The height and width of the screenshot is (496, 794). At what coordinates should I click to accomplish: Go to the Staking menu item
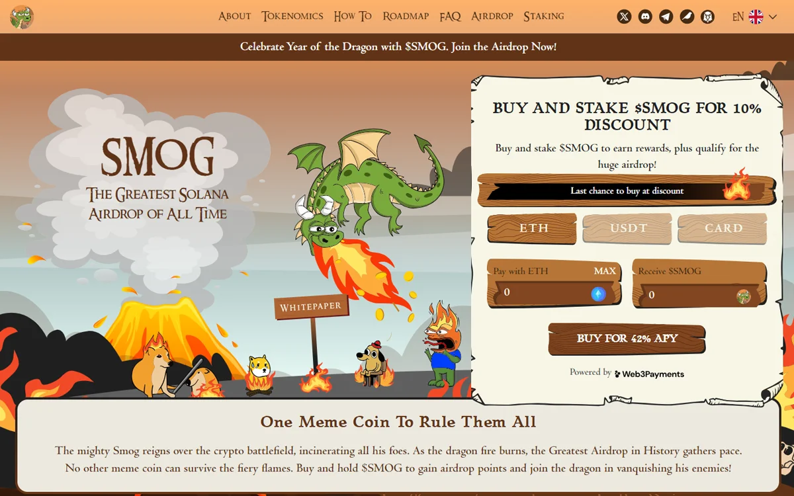click(544, 16)
